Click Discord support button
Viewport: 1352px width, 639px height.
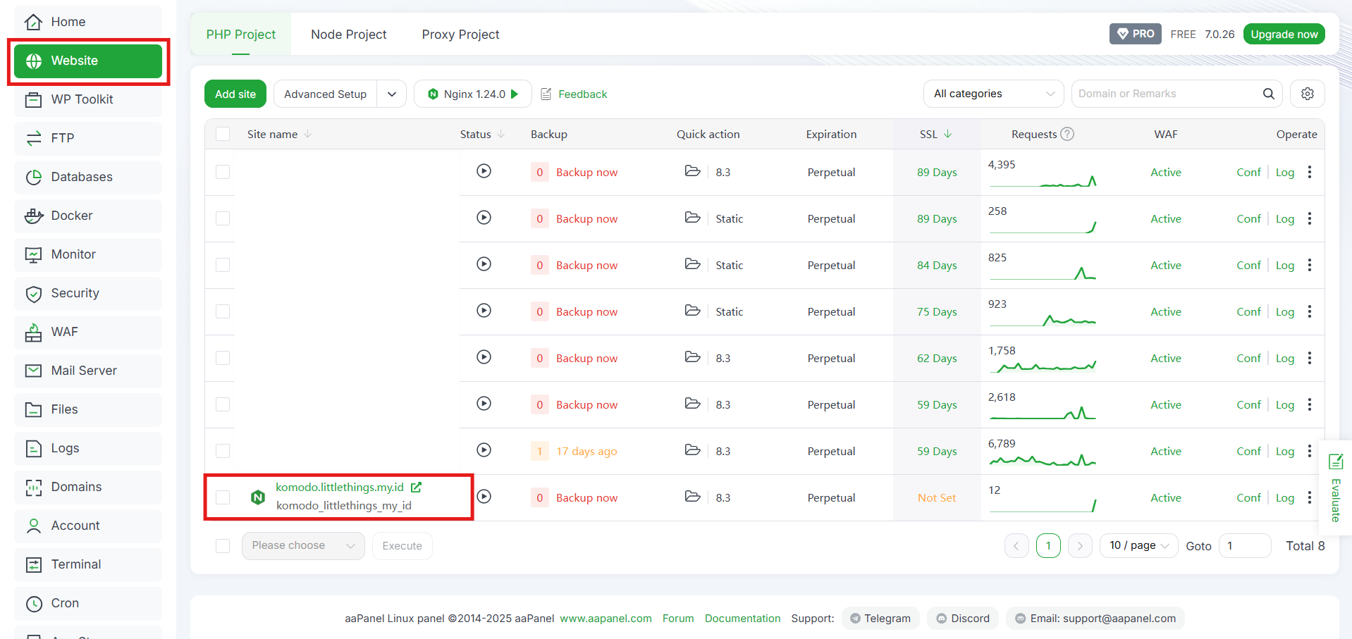coord(963,618)
